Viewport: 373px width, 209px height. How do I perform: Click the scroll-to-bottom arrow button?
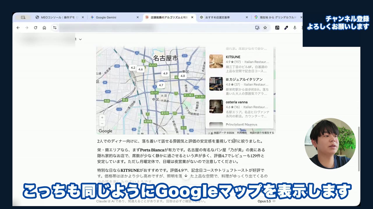click(x=186, y=176)
